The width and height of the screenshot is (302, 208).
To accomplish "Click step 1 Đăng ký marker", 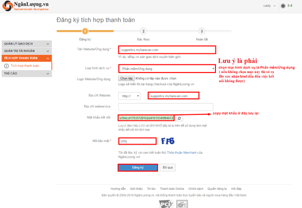I will [x=85, y=31].
